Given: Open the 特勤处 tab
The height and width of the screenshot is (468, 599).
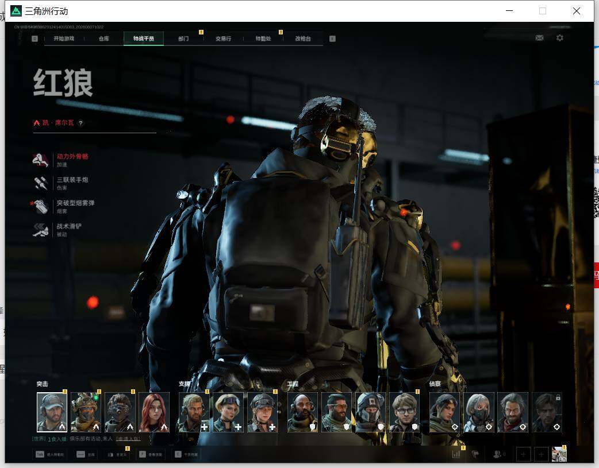Looking at the screenshot, I should click(263, 38).
